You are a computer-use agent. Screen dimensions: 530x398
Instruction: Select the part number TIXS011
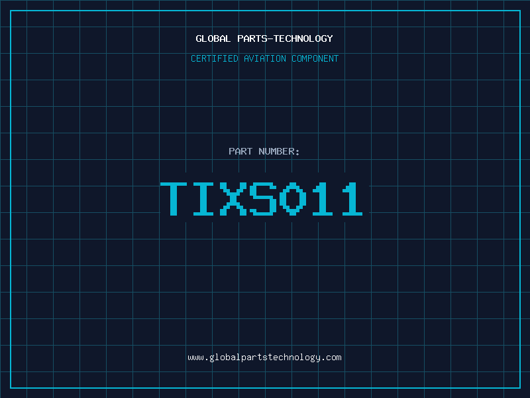coord(262,199)
